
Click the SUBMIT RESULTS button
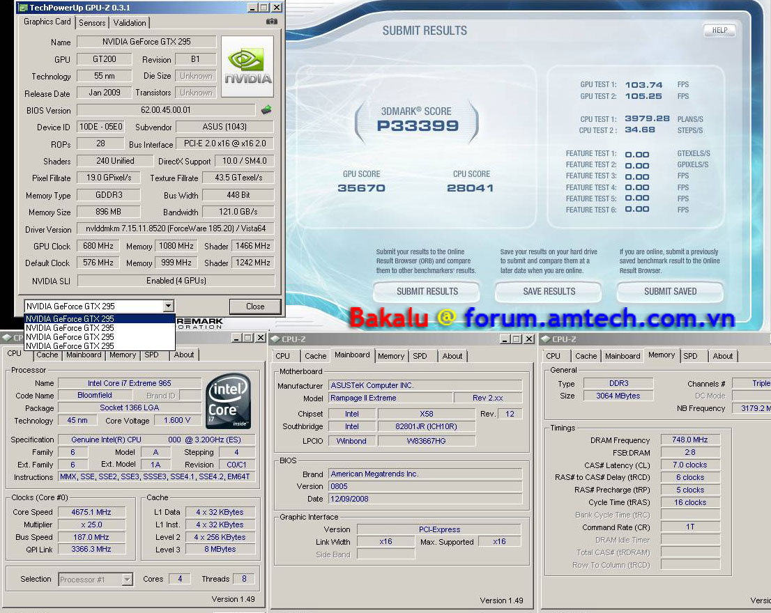(427, 291)
